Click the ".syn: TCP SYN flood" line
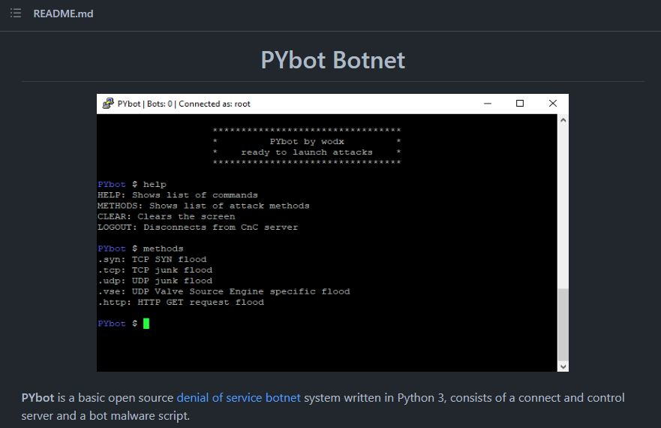The image size is (661, 428). pyautogui.click(x=152, y=259)
